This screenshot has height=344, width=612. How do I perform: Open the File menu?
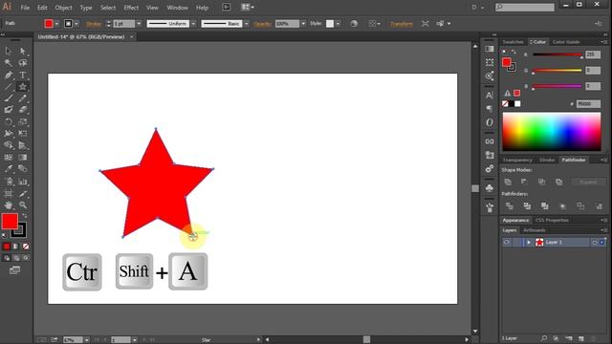25,8
